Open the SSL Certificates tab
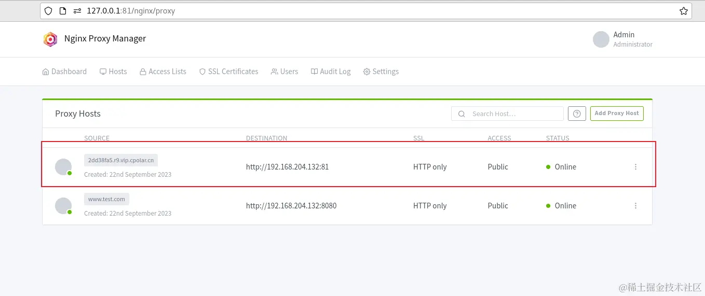705x296 pixels. pos(229,72)
